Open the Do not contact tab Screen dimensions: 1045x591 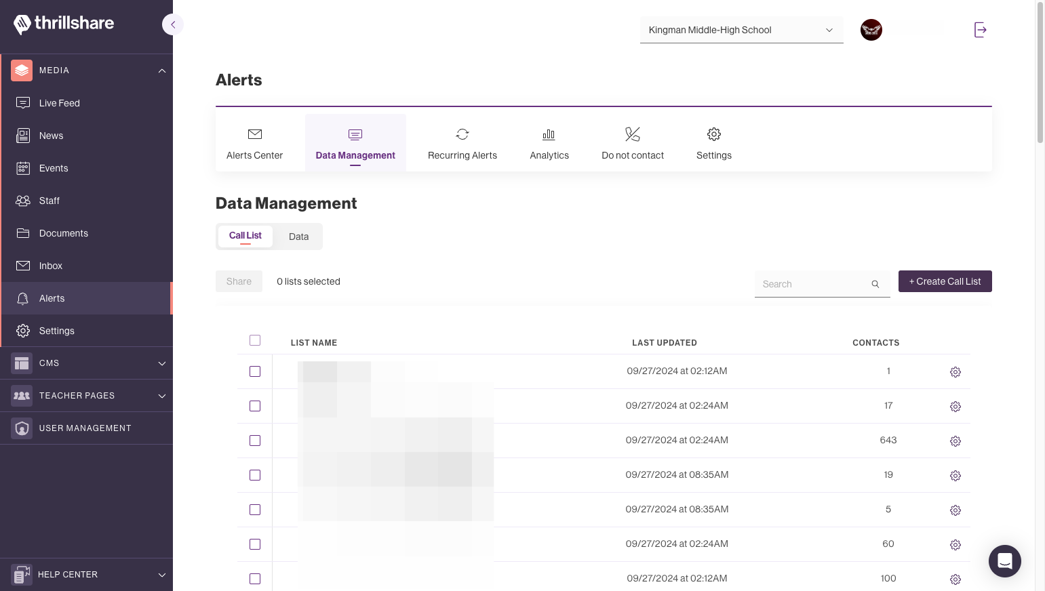point(633,143)
